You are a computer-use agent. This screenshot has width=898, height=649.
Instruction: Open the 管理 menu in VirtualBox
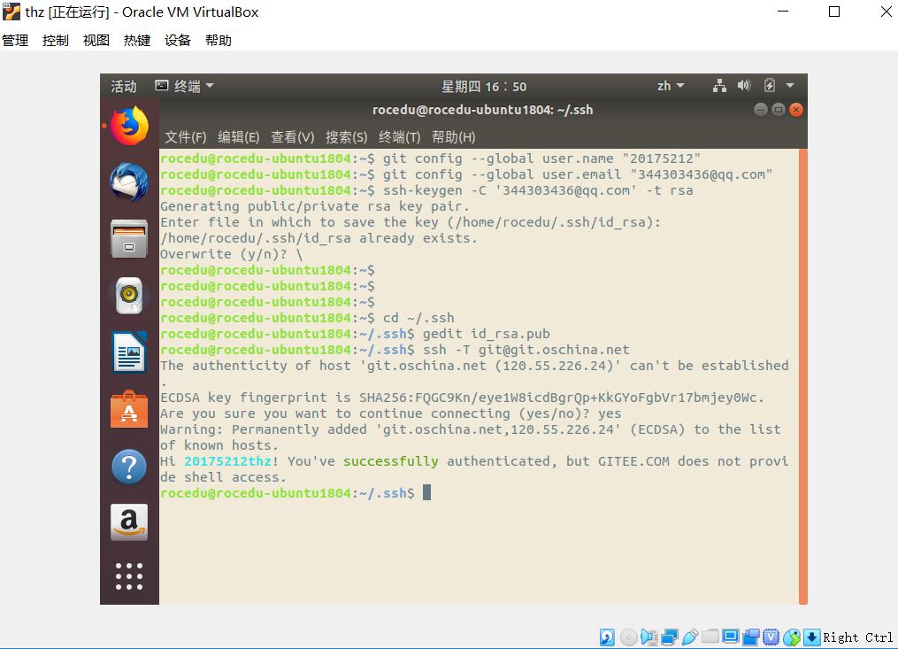15,40
